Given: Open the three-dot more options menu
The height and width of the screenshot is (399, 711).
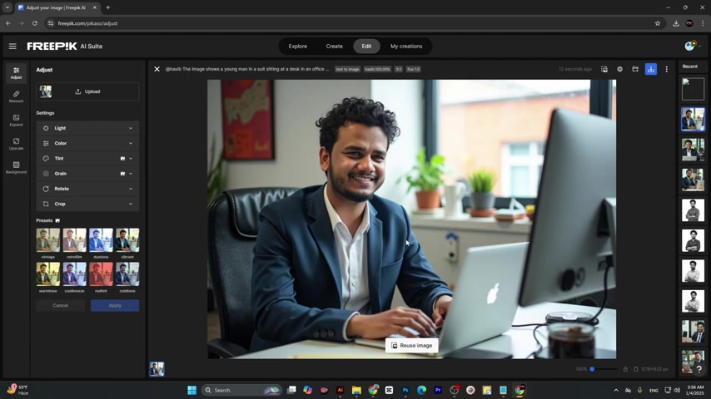Looking at the screenshot, I should tap(667, 69).
